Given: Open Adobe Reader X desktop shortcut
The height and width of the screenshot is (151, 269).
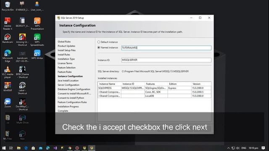Looking at the screenshot, I should coord(8,24).
